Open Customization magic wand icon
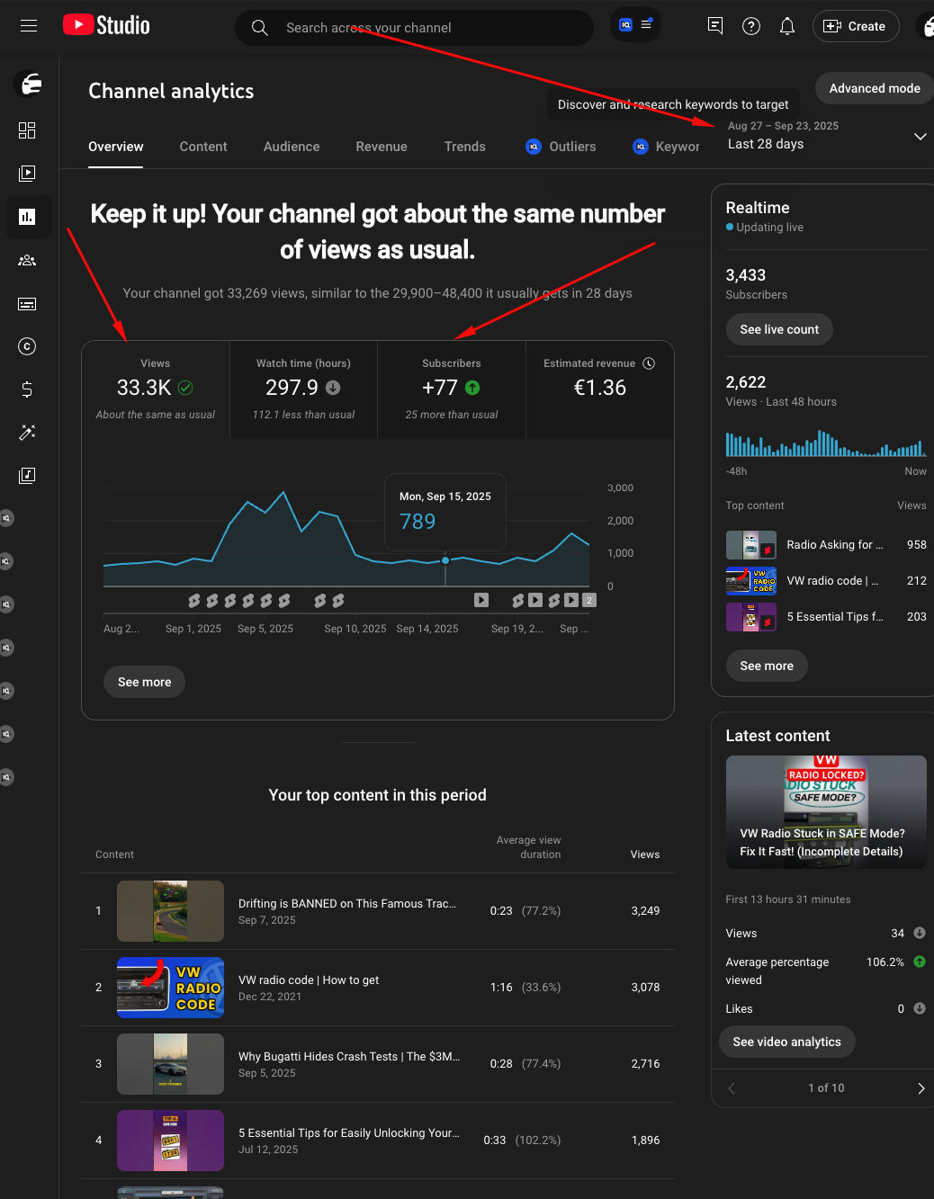This screenshot has width=934, height=1199. coord(27,433)
